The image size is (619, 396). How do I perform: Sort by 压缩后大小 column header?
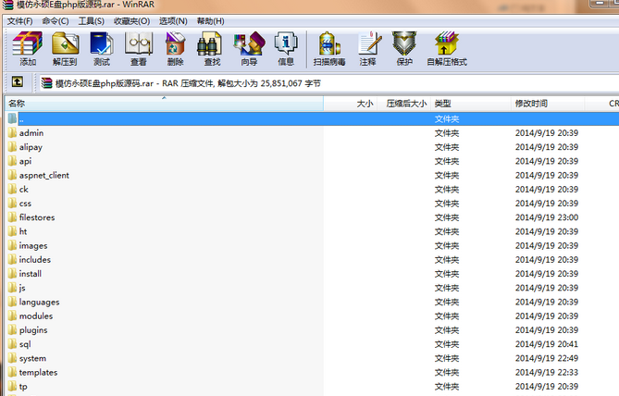[403, 104]
